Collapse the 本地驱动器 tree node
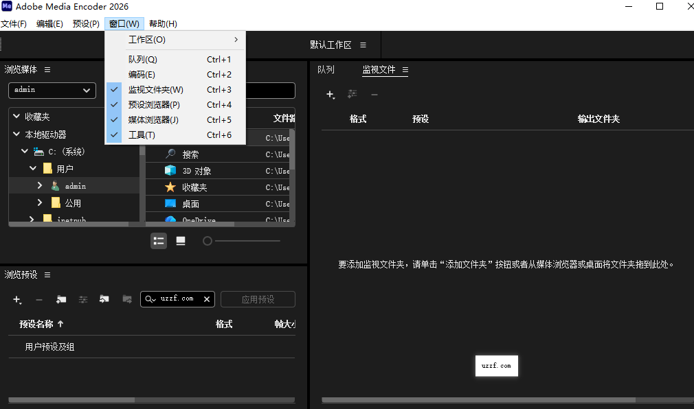 15,134
